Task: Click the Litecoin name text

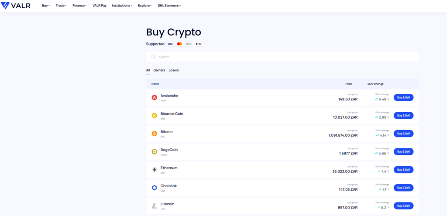Action: (x=167, y=204)
